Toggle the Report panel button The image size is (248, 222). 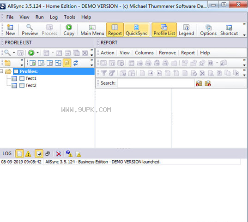[115, 29]
